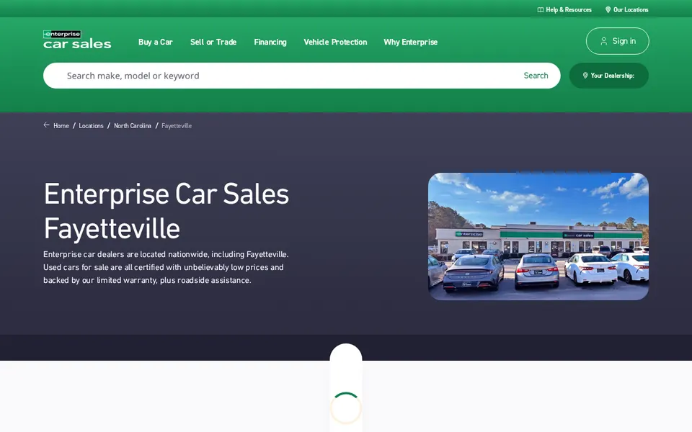Go to Home breadcrumb link
Viewport: 692px width, 432px height.
click(61, 125)
